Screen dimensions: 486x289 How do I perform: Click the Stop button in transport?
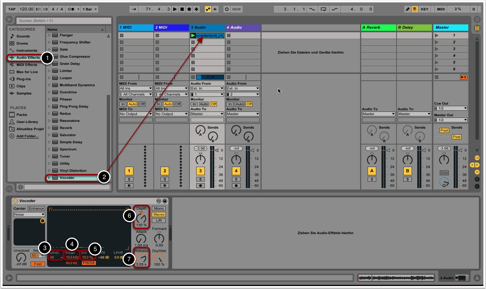[182, 9]
